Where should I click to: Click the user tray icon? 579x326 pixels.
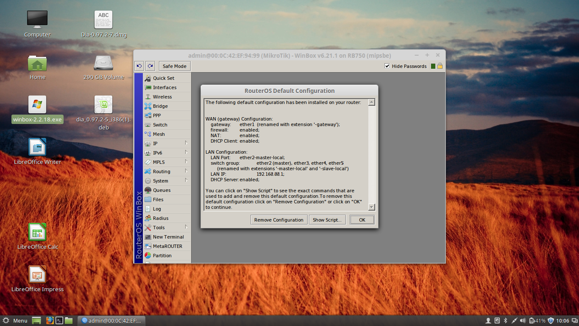pyautogui.click(x=488, y=320)
